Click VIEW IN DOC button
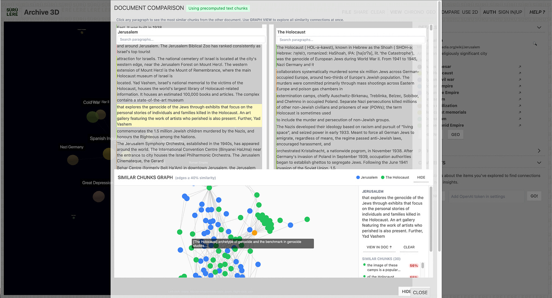Viewport: 552px width, 298px height. (379, 247)
